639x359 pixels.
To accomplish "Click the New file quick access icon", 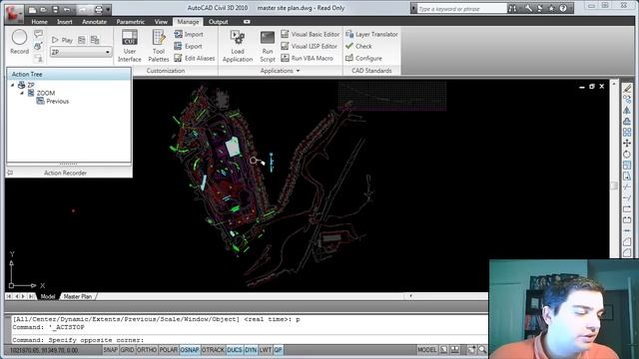I will pos(32,9).
